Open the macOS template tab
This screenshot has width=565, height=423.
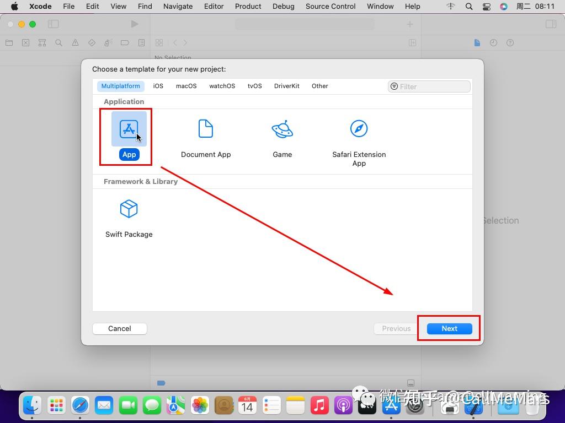pos(186,86)
